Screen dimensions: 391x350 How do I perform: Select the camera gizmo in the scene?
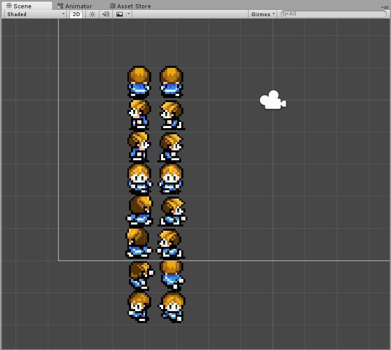tap(273, 100)
